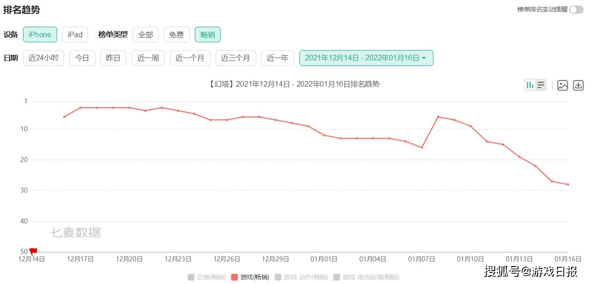591x284 pixels.
Task: Save chart as image icon
Action: pyautogui.click(x=562, y=85)
